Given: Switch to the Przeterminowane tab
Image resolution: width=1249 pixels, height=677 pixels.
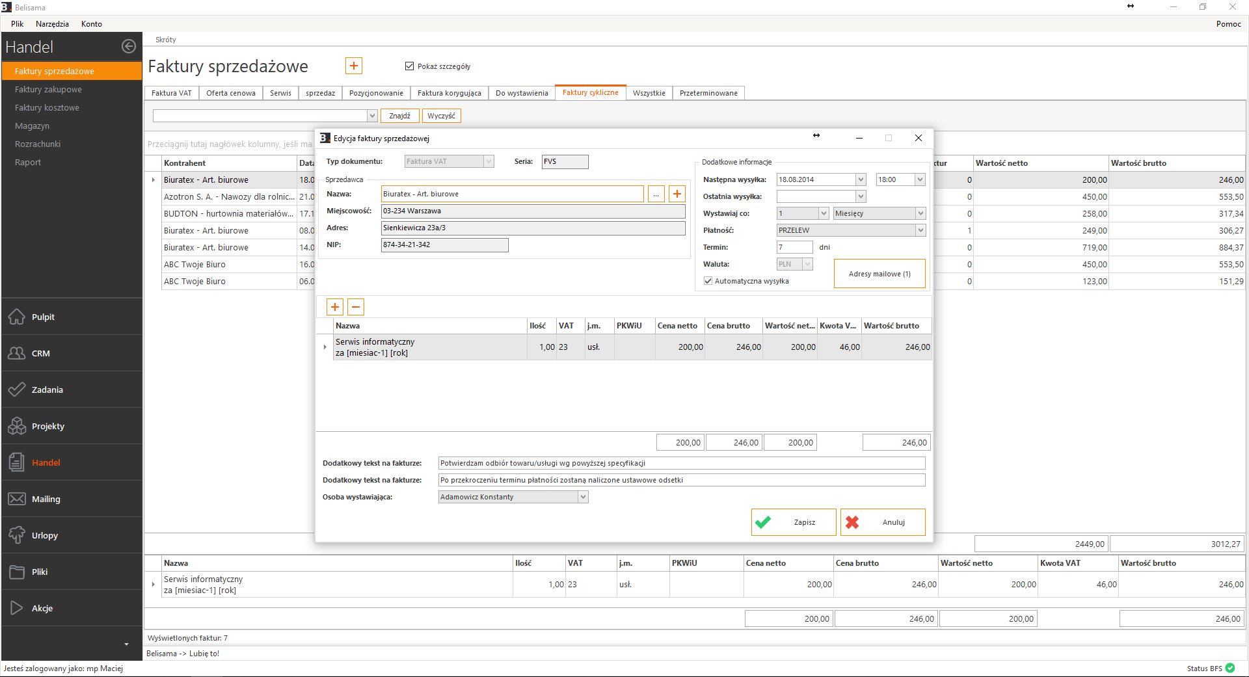Looking at the screenshot, I should pos(708,93).
